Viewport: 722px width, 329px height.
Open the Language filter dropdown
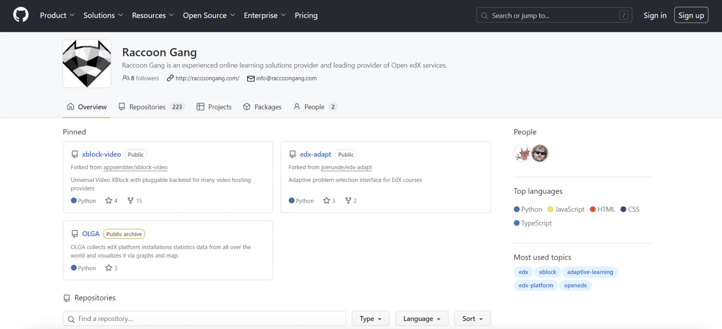click(x=422, y=318)
